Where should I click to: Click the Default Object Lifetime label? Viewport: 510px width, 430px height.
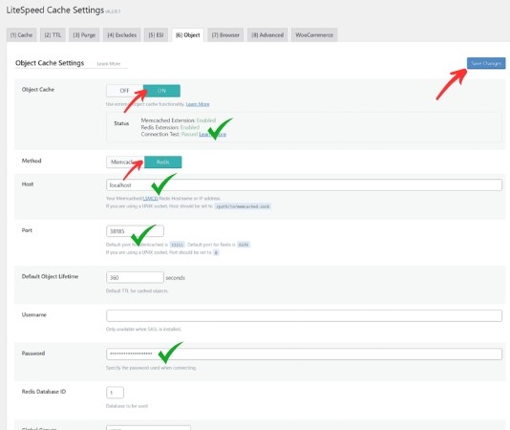(x=50, y=276)
